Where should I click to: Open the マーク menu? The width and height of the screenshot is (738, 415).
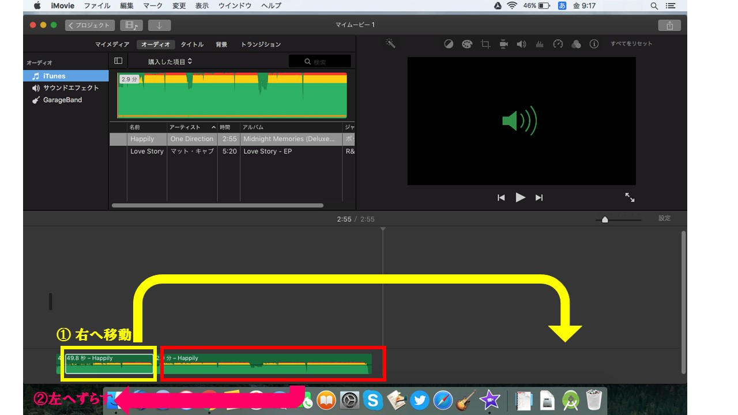click(x=153, y=6)
